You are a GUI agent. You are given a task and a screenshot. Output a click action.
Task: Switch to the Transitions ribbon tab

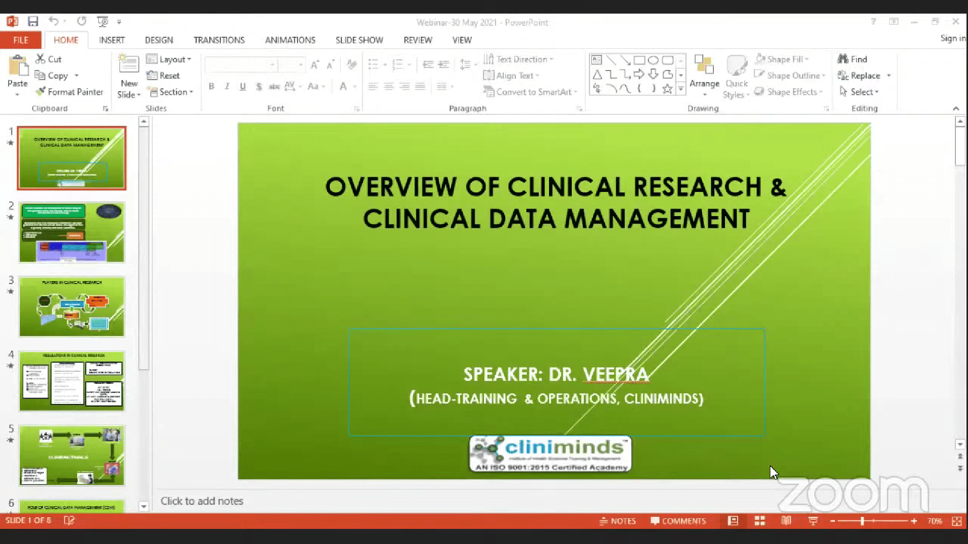pos(219,40)
